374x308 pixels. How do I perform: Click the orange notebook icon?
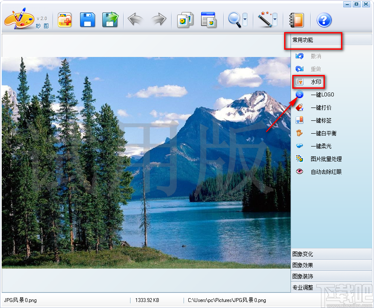297,20
